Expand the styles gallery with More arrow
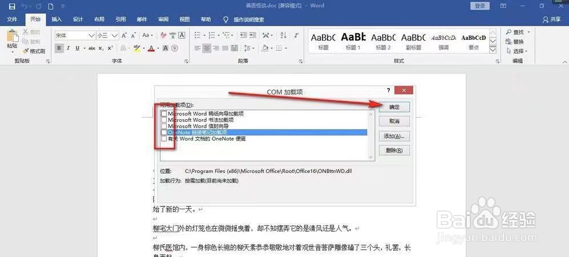 point(493,50)
